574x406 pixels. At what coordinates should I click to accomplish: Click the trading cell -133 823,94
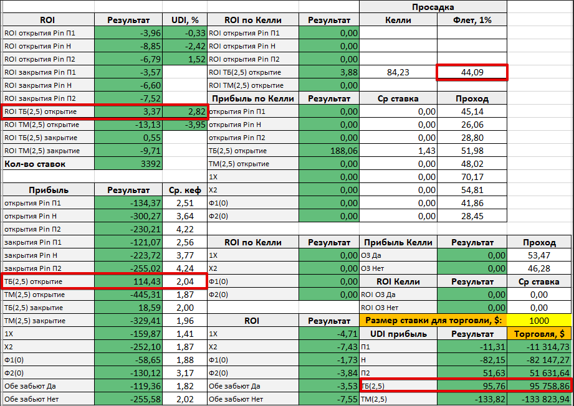(x=539, y=399)
